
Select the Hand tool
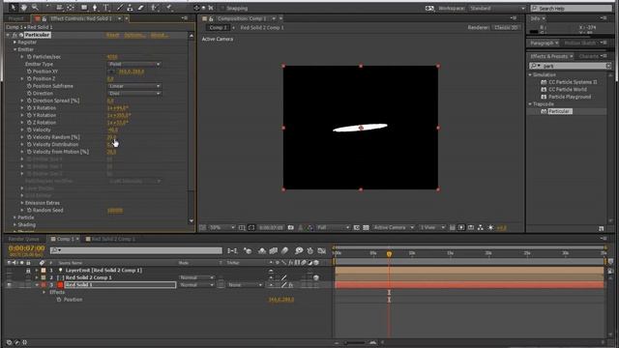24,8
